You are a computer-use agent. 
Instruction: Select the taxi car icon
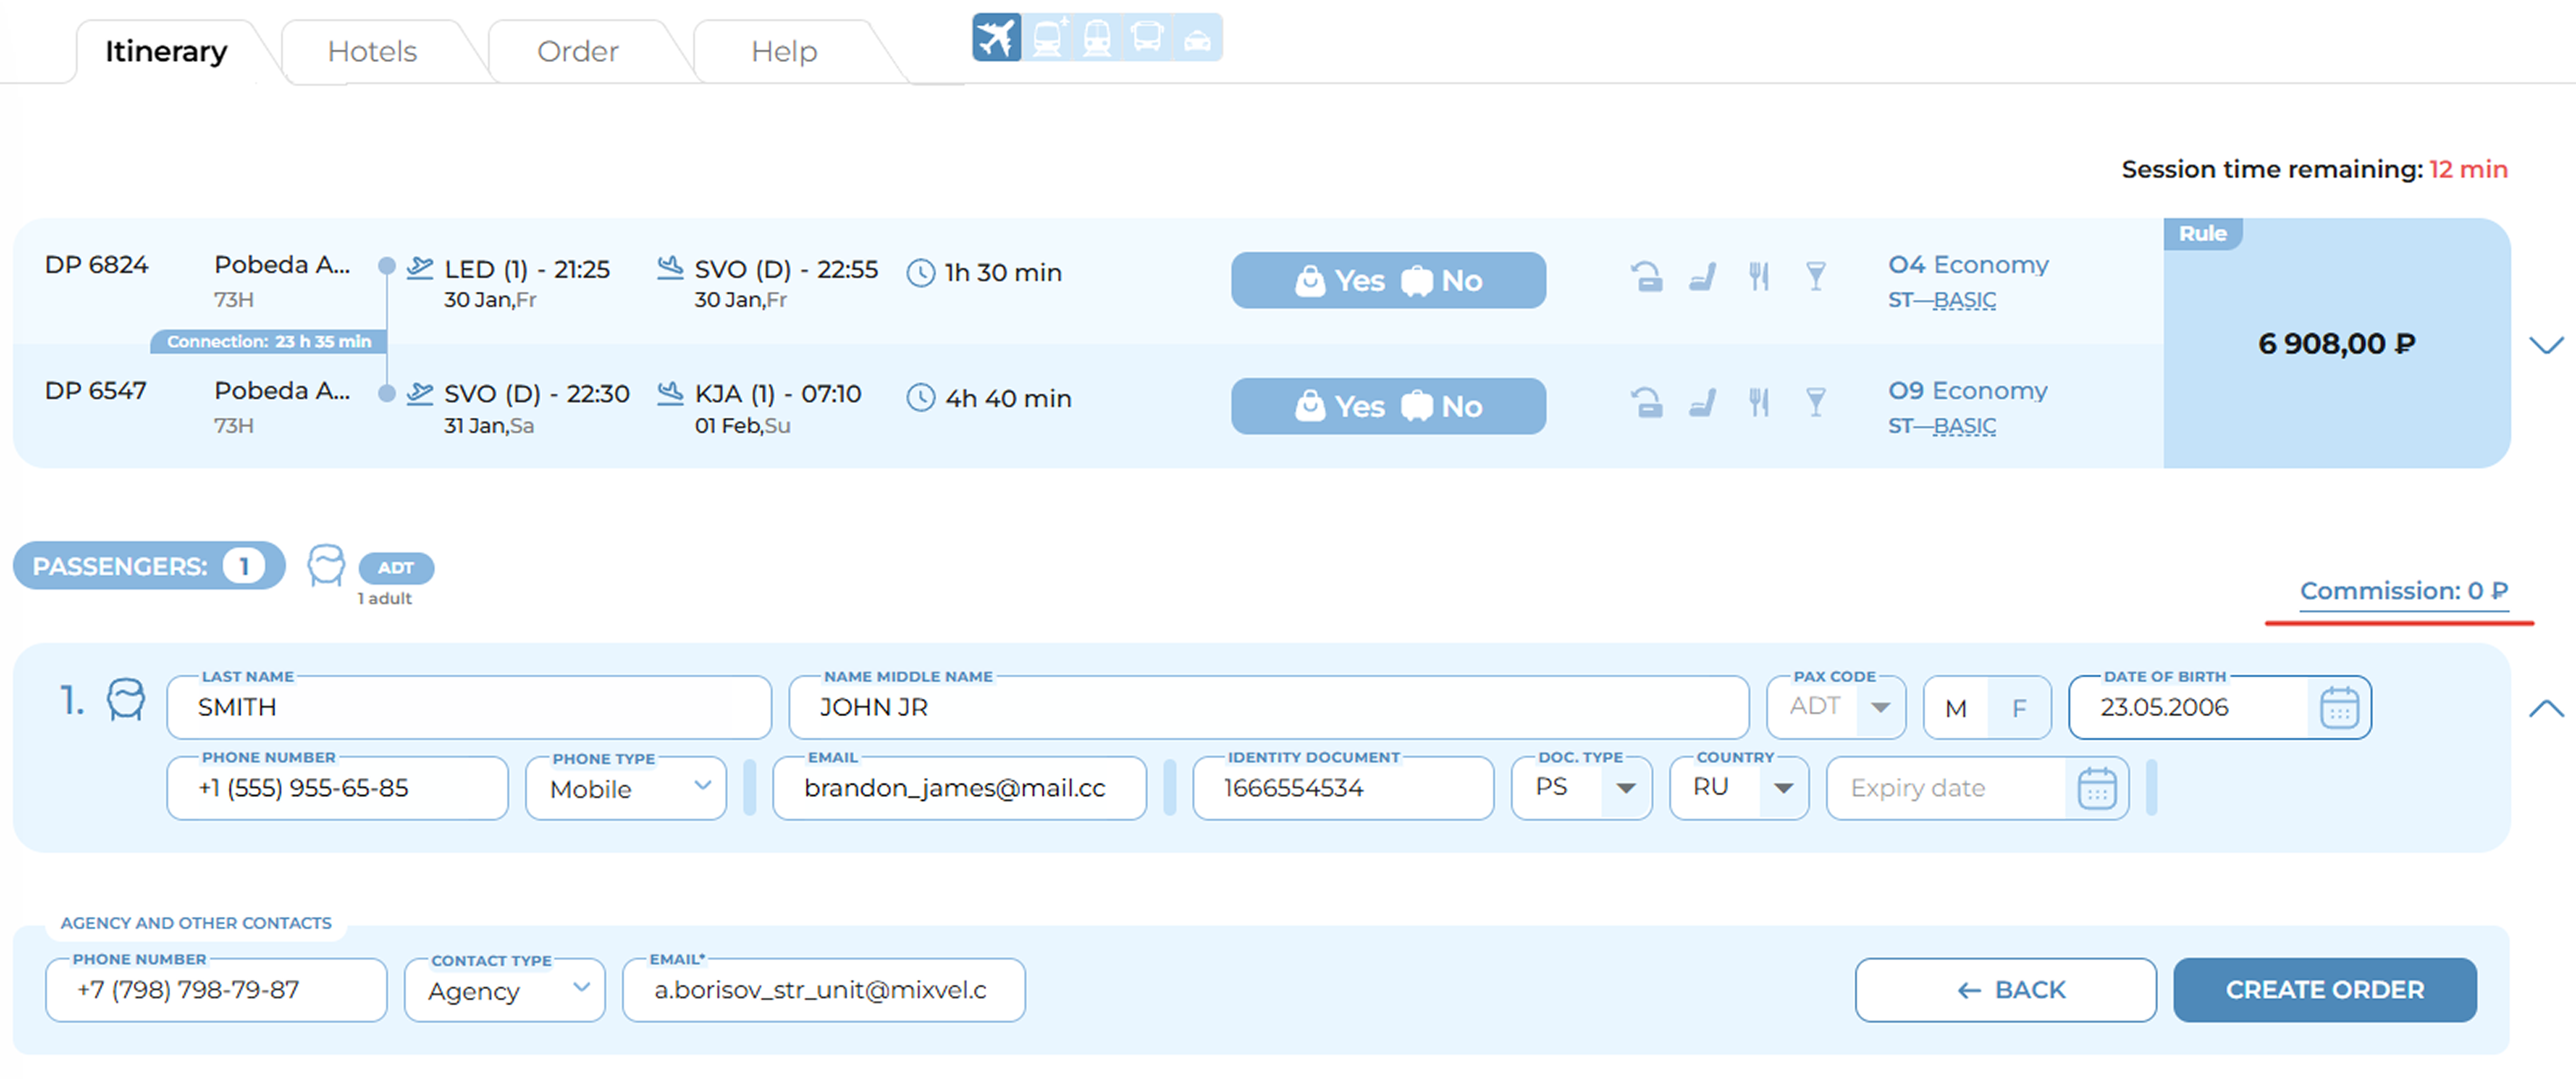(x=1197, y=38)
